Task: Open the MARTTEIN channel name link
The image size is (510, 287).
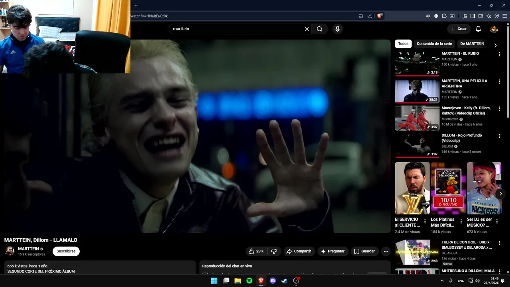Action: pyautogui.click(x=28, y=249)
